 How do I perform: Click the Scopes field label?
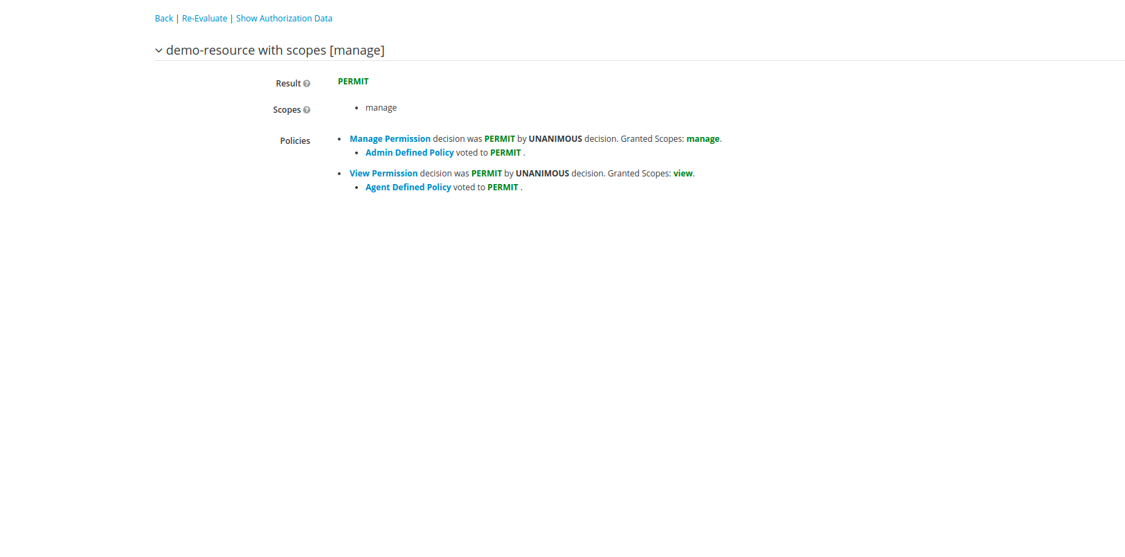coord(287,110)
